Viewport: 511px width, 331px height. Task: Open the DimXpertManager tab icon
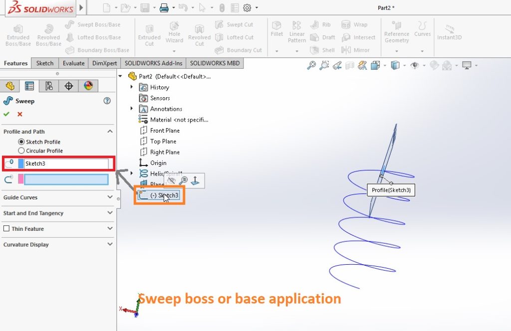click(x=68, y=86)
